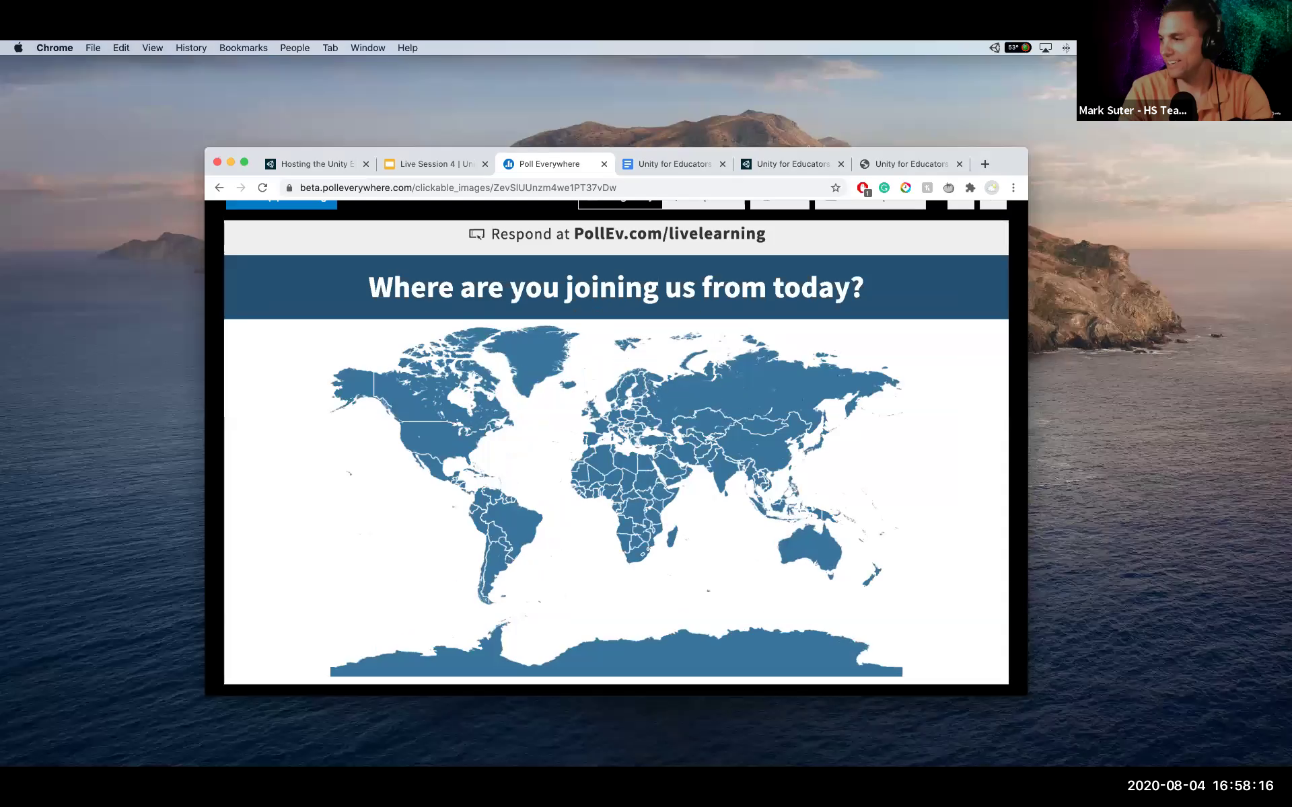This screenshot has height=807, width=1292.
Task: View site security via the padlock icon
Action: [x=288, y=188]
